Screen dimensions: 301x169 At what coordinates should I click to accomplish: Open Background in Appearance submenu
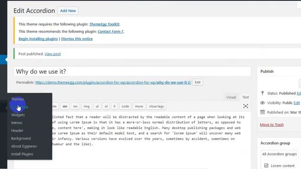[x=21, y=138]
